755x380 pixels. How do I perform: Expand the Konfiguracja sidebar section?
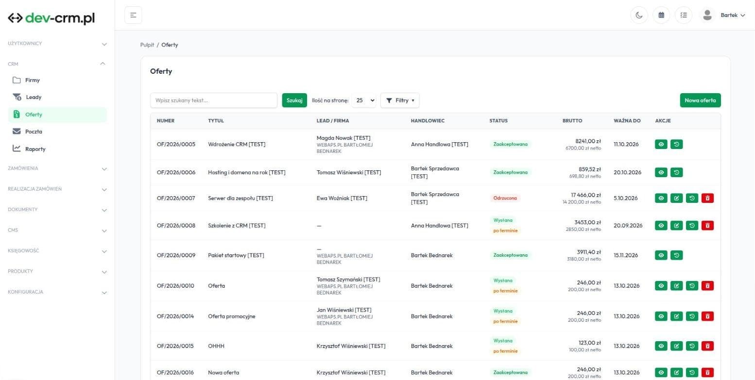[x=57, y=292]
